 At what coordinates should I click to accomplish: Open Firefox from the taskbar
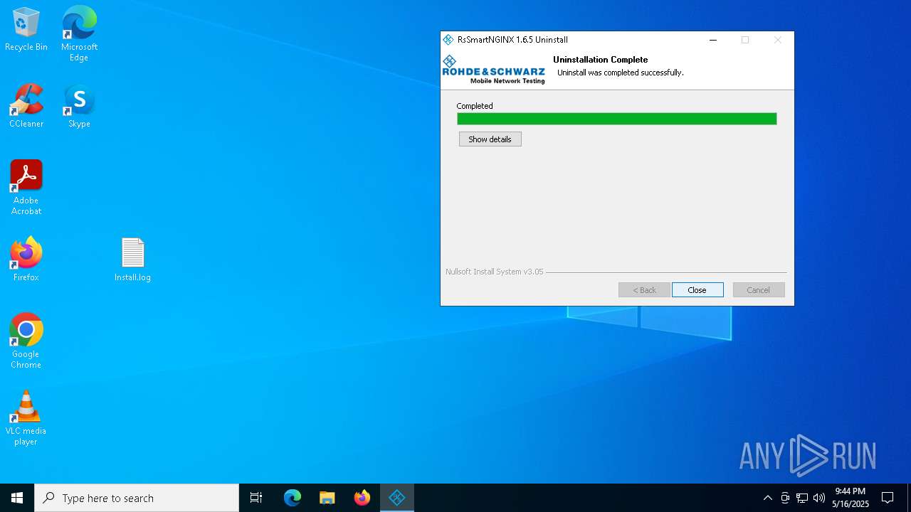362,498
